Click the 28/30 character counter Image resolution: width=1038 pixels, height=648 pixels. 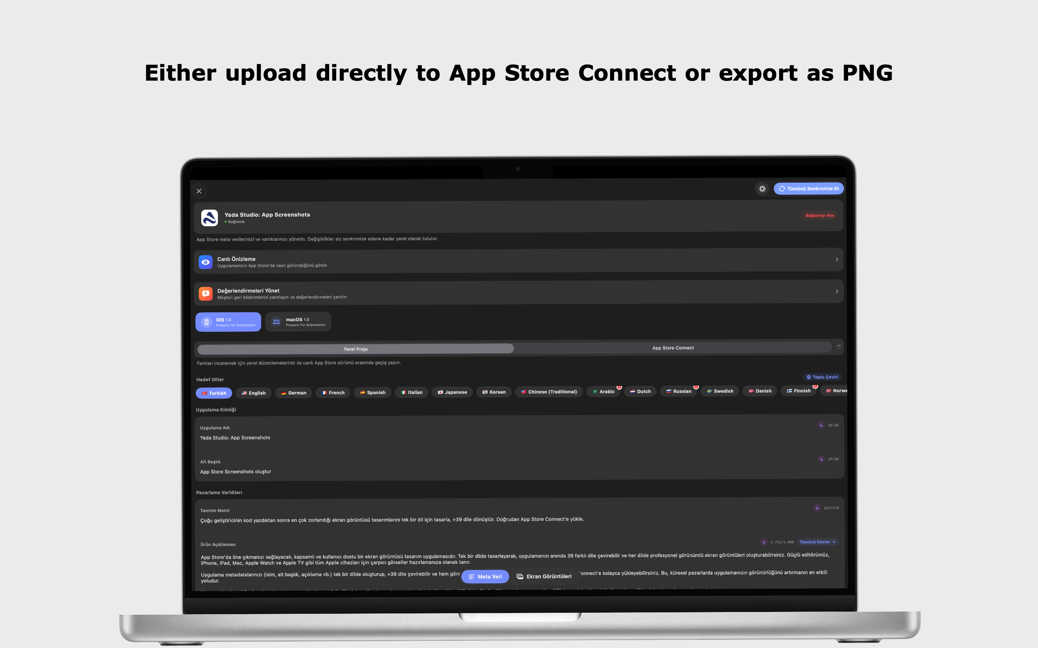coord(833,425)
